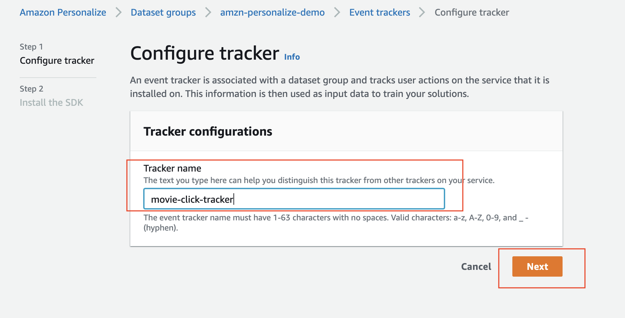Click the valid characters hint text
The height and width of the screenshot is (318, 625).
point(336,222)
